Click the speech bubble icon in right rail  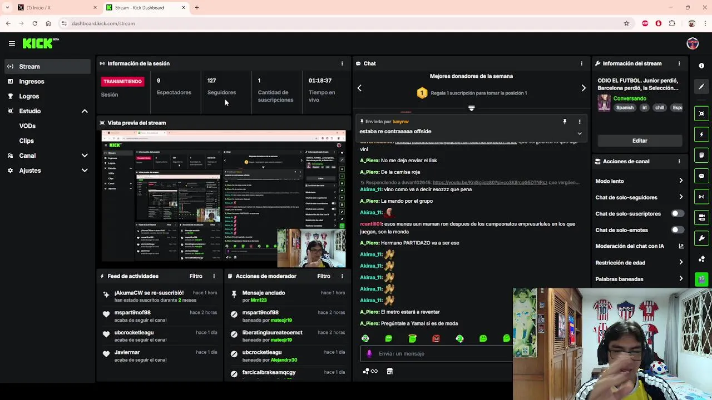click(701, 176)
